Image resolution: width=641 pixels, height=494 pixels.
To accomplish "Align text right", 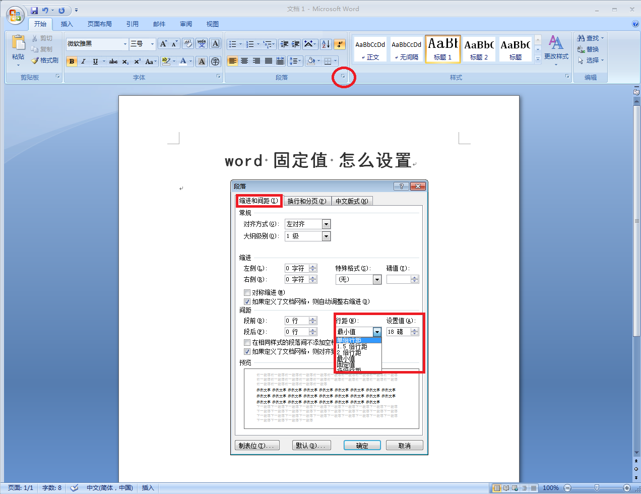I will click(257, 61).
